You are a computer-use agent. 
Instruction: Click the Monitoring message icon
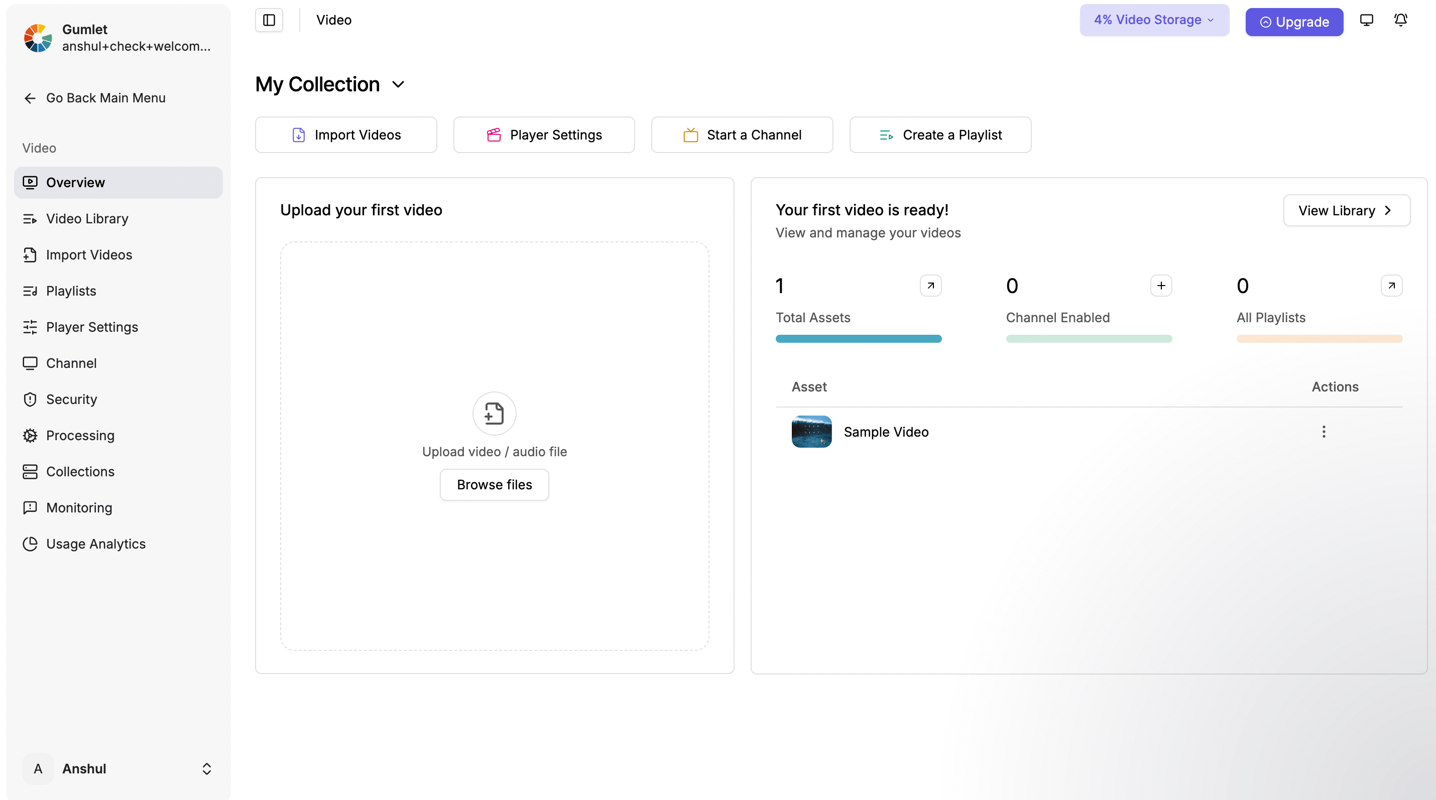(x=30, y=507)
